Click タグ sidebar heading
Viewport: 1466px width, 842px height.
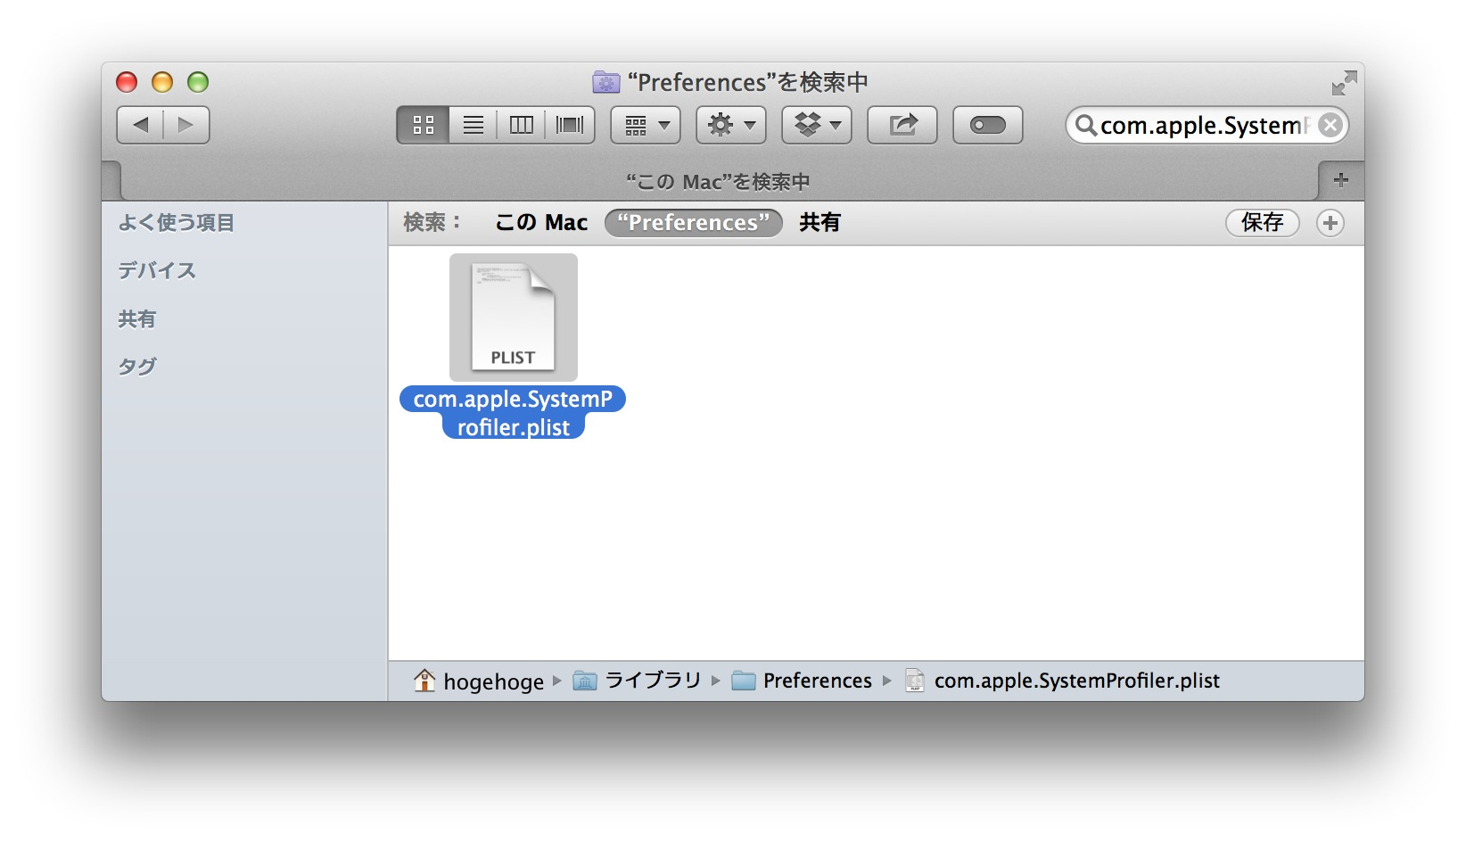pos(137,367)
